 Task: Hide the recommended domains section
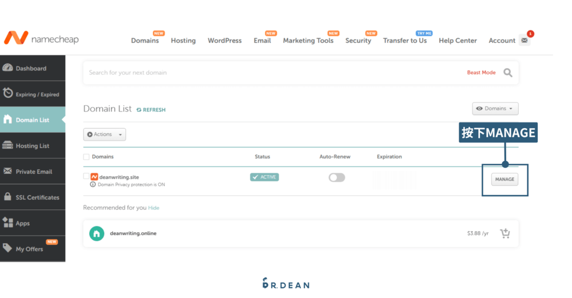pos(153,208)
